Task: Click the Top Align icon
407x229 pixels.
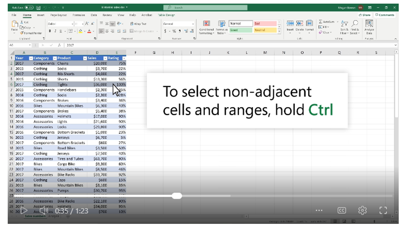Action: click(x=101, y=23)
